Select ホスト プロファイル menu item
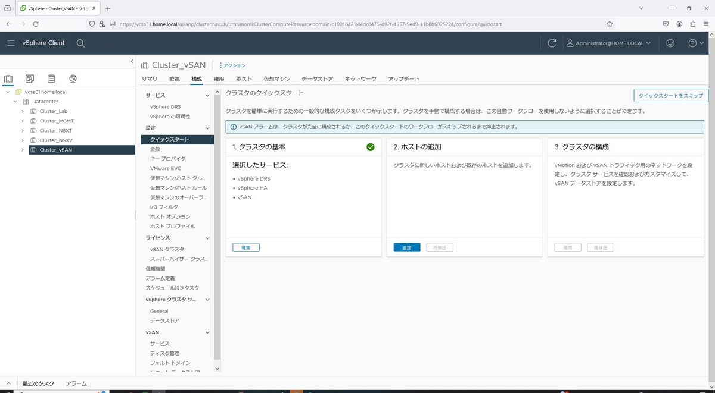Viewport: 715px width, 393px height. pos(173,227)
